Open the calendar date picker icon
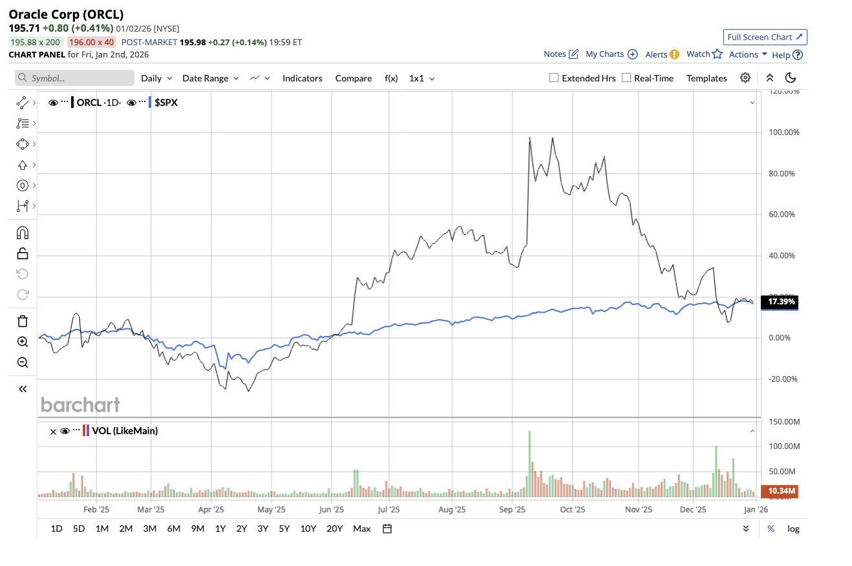Viewport: 852px width, 566px height. pos(387,529)
